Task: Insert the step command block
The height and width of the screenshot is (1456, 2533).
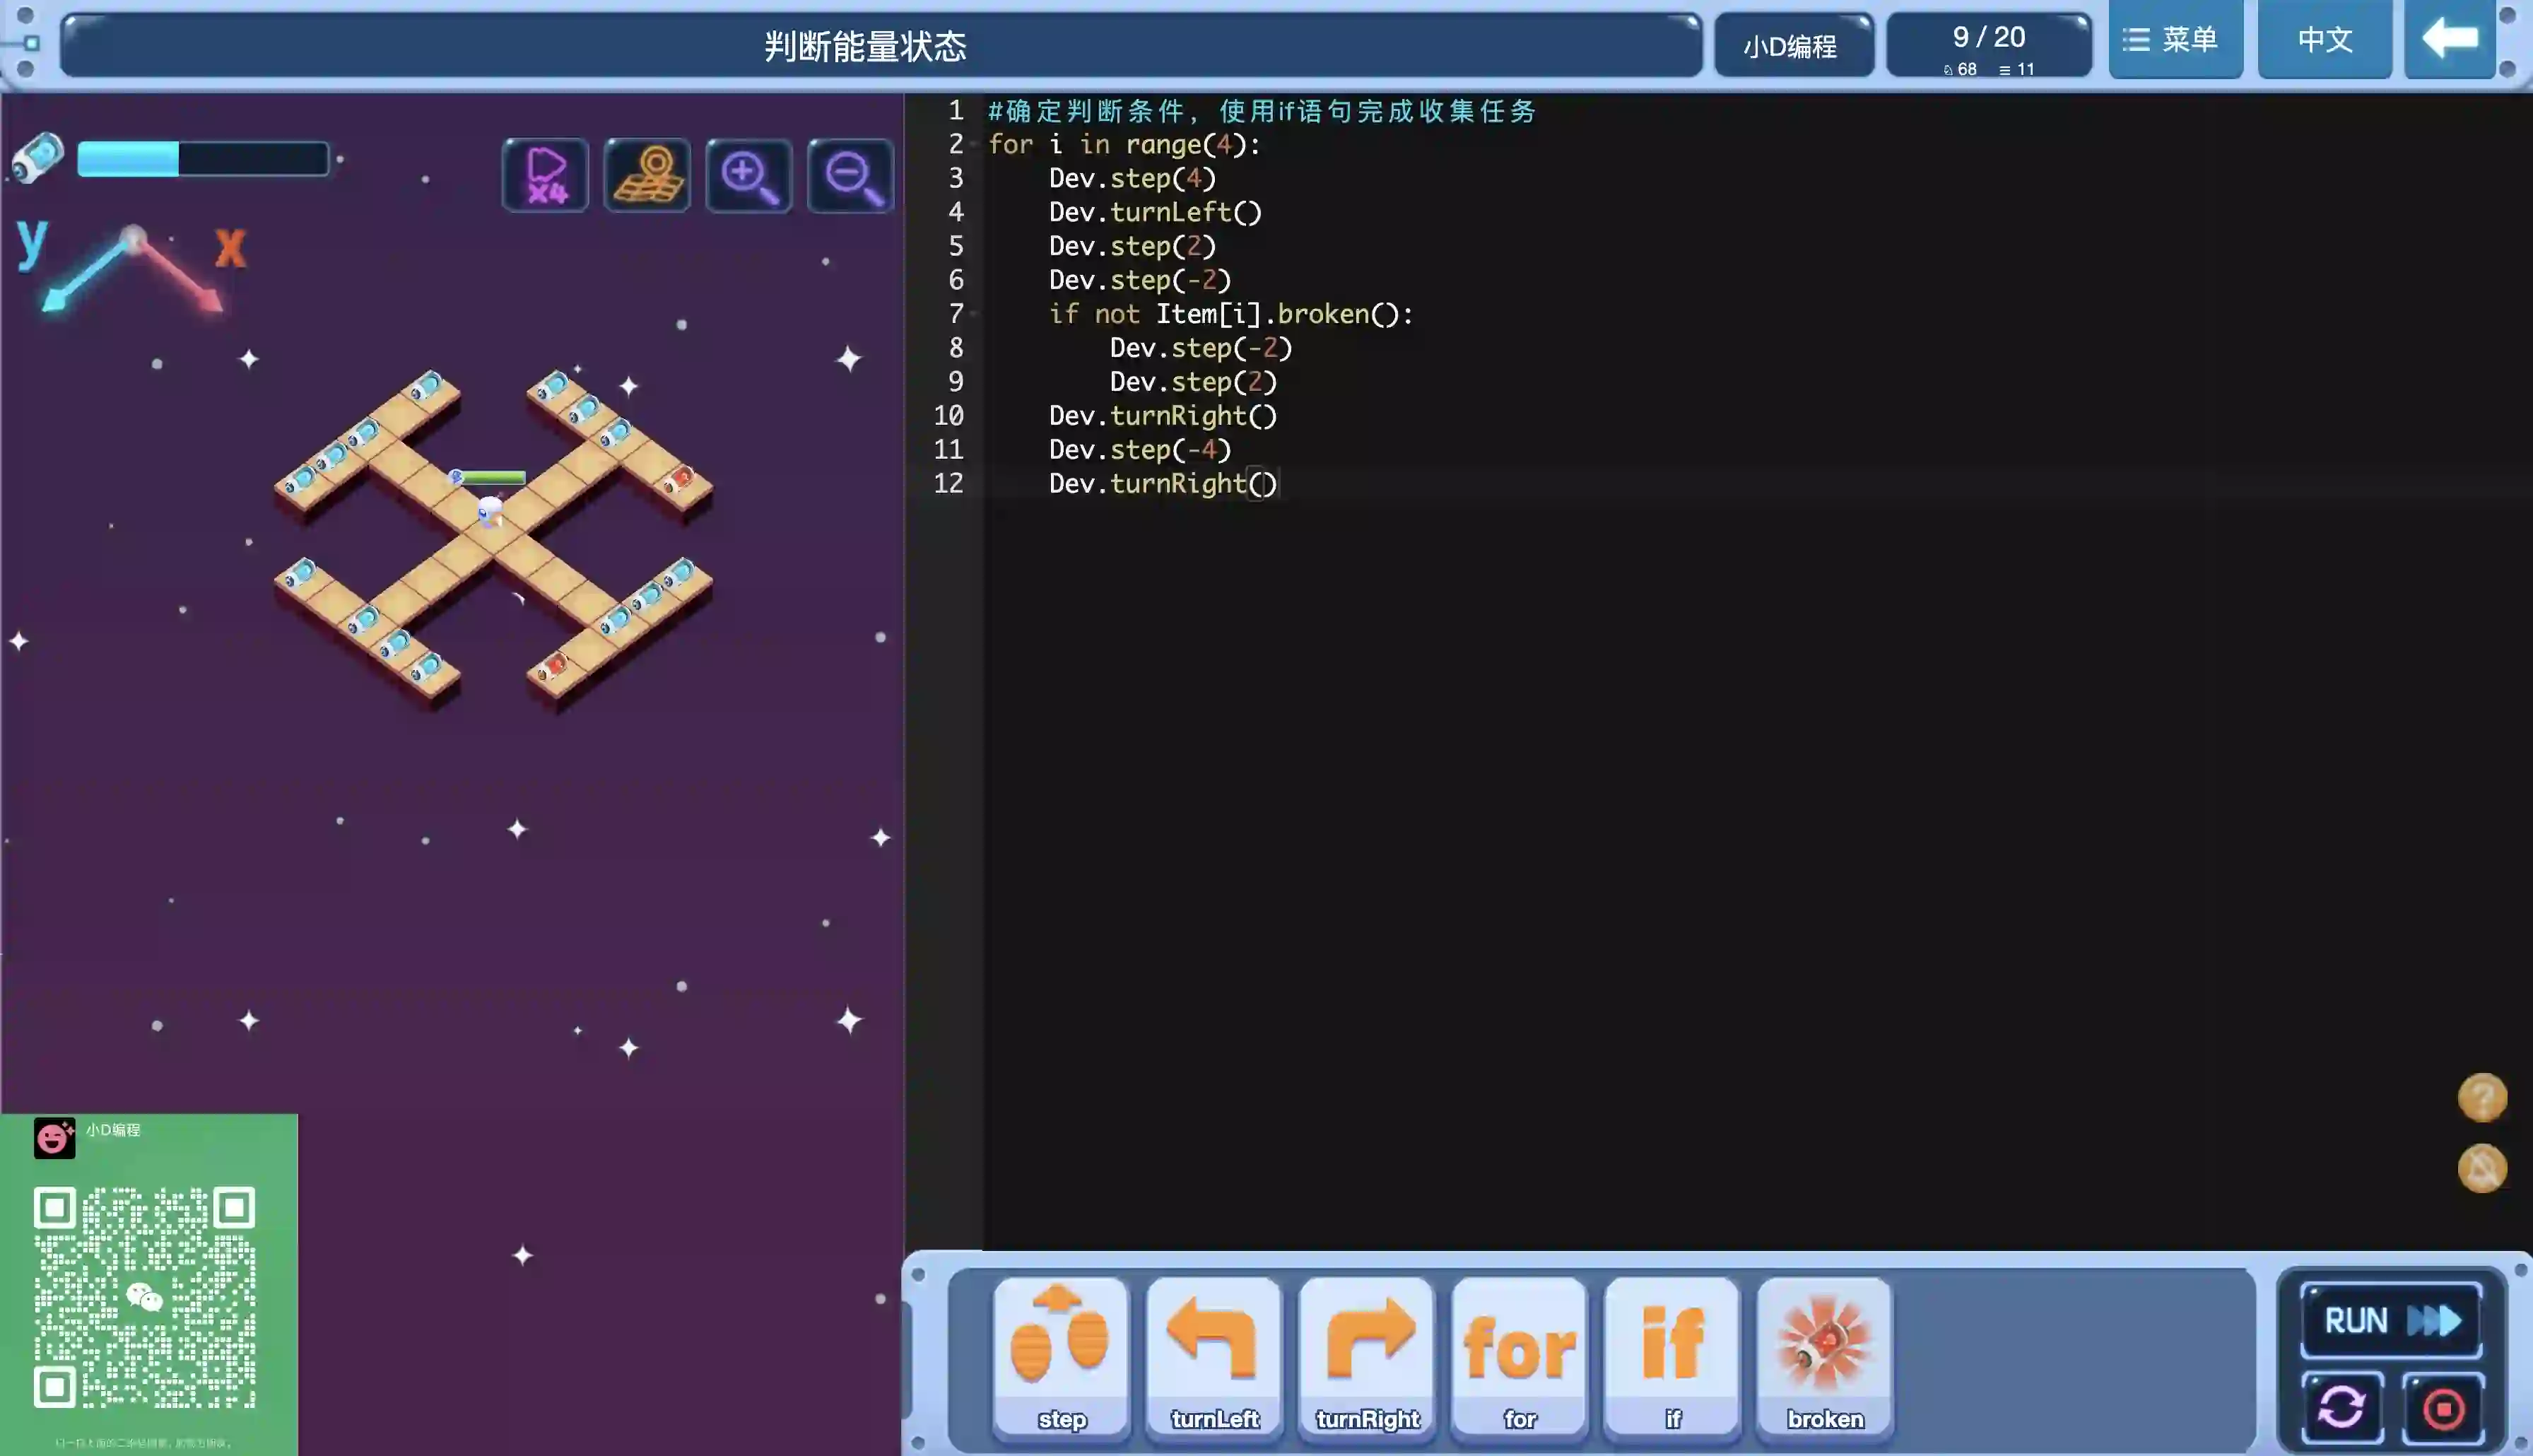Action: [1062, 1355]
